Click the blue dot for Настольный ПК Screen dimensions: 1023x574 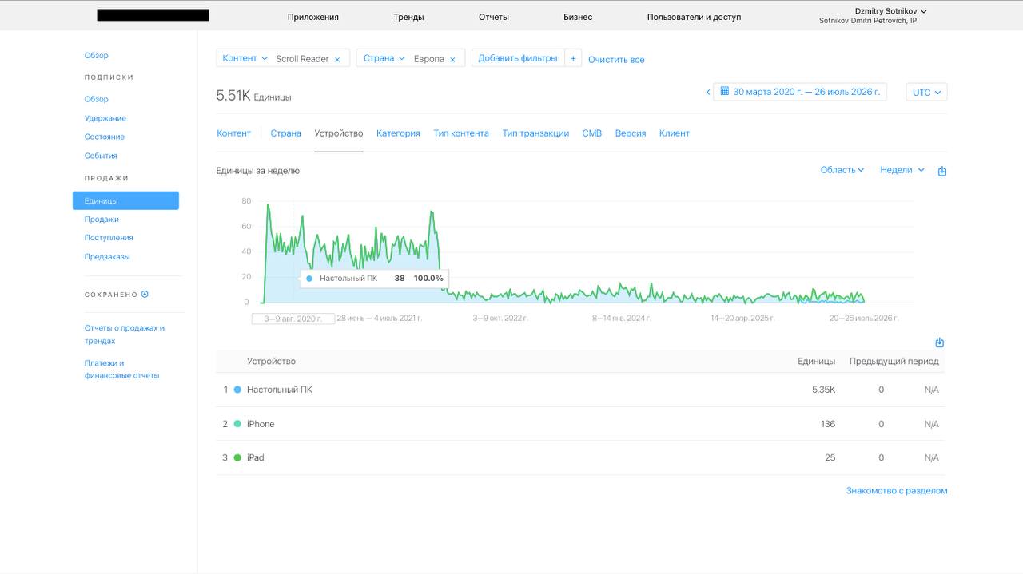pos(237,390)
